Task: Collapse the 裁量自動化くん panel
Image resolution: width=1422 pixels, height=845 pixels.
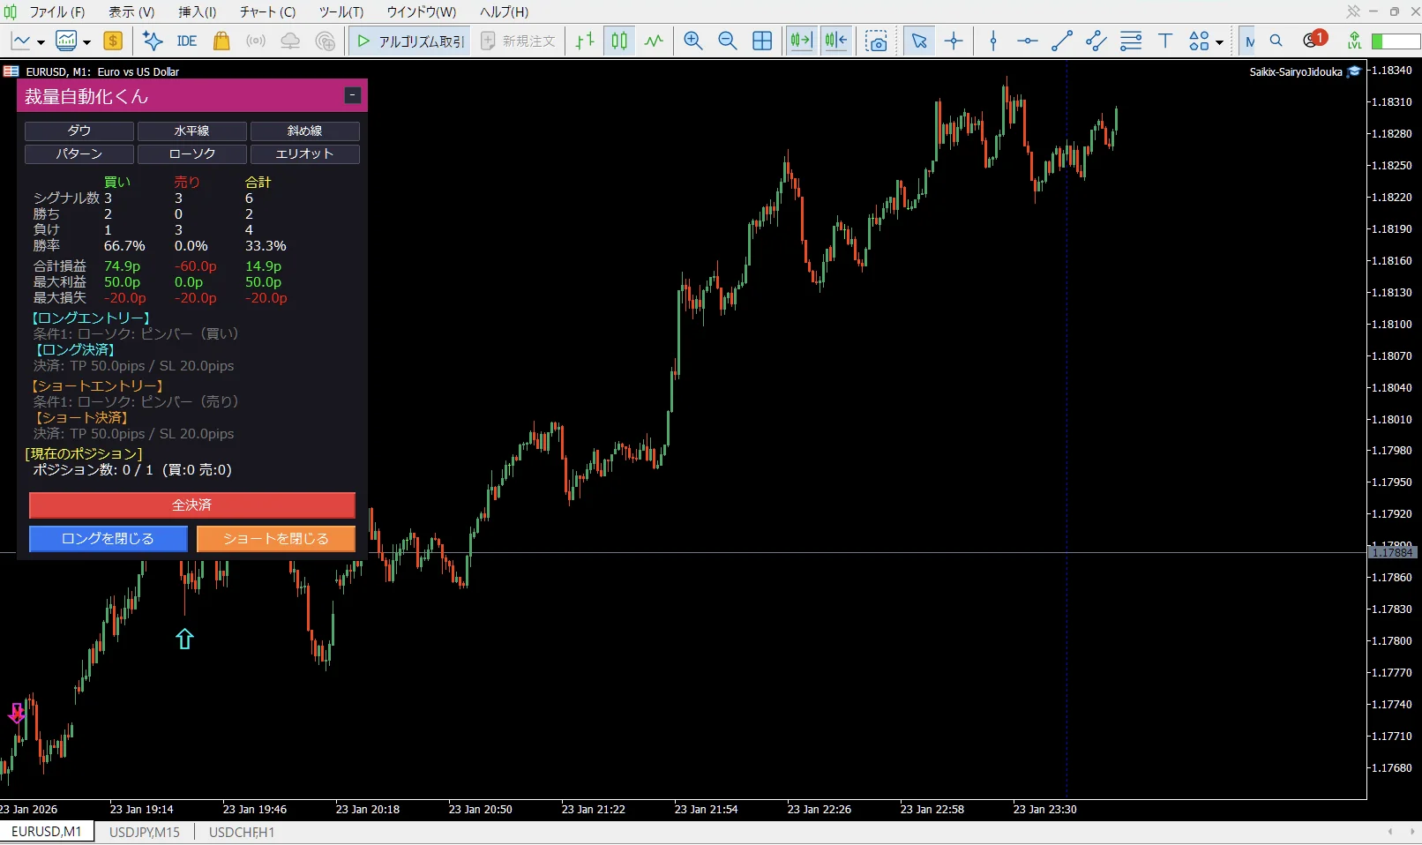Action: point(353,95)
